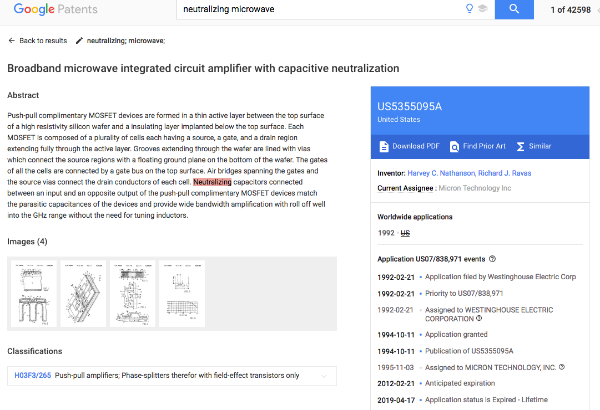
Task: Click the Classifications heading
Action: [x=34, y=351]
